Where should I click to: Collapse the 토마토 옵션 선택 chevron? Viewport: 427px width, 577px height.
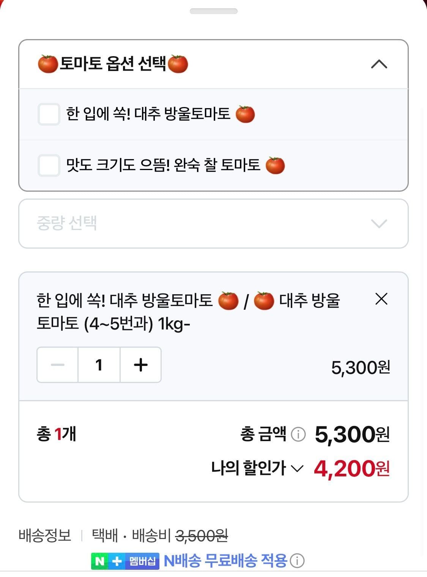click(379, 64)
